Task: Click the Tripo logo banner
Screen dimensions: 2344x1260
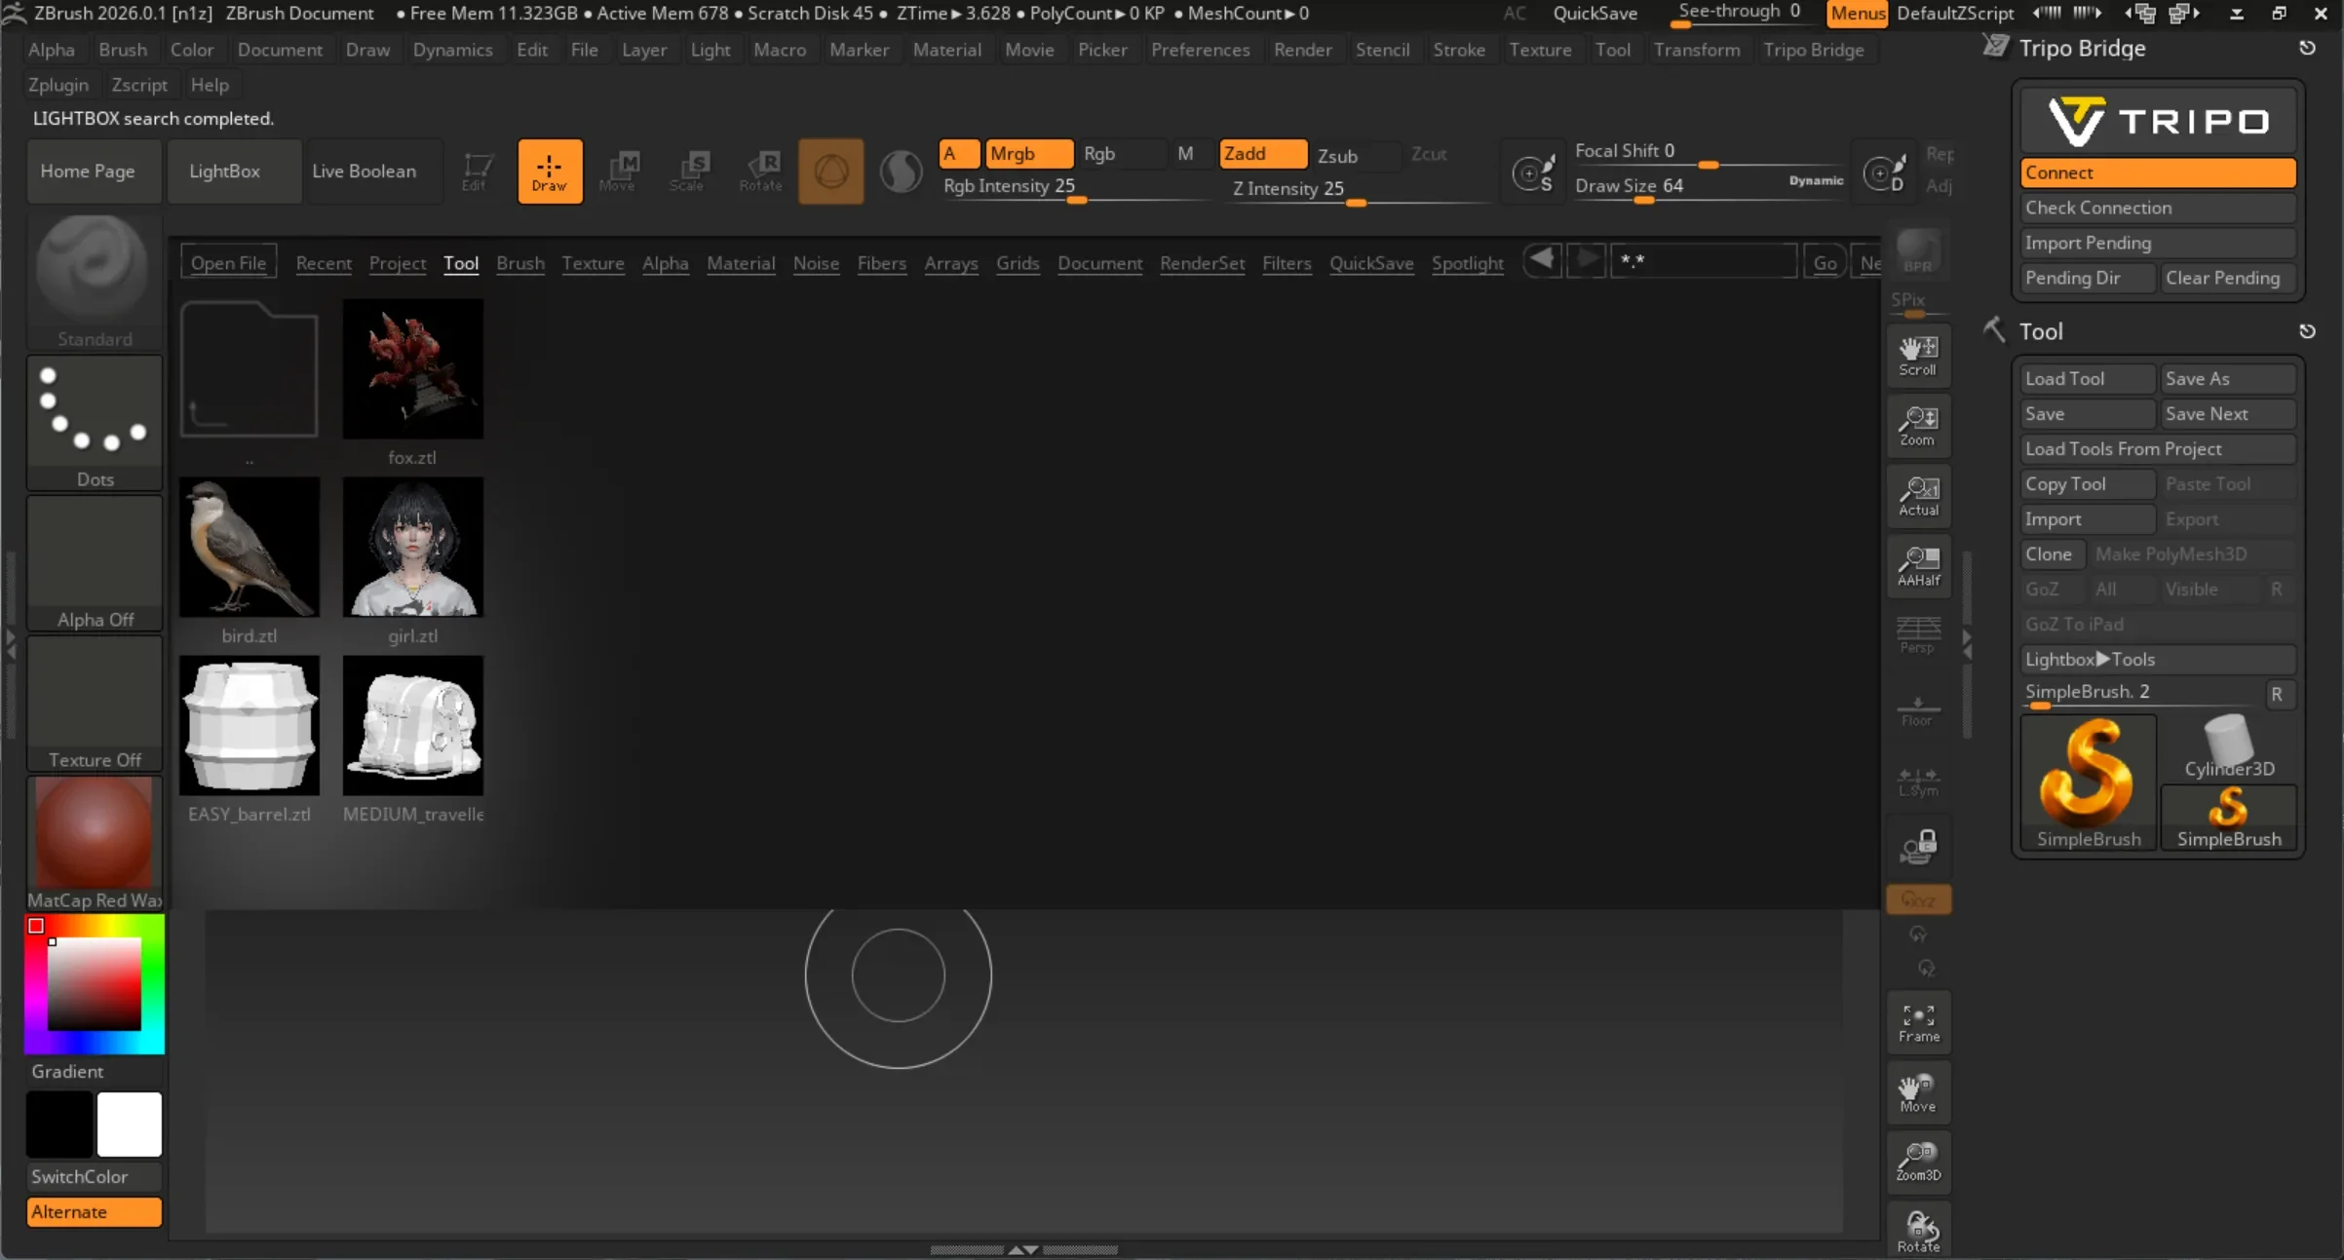Action: (x=2158, y=121)
